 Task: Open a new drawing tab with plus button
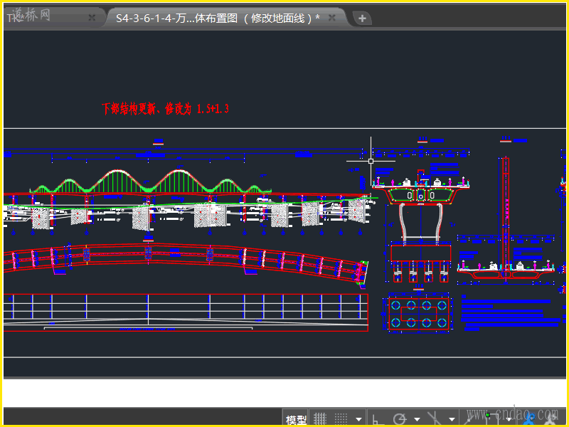(362, 19)
